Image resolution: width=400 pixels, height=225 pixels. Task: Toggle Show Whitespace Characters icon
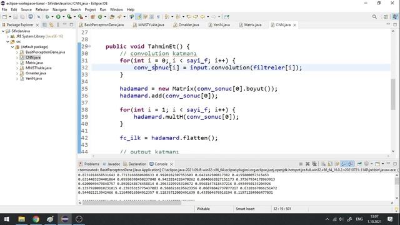(x=158, y=17)
